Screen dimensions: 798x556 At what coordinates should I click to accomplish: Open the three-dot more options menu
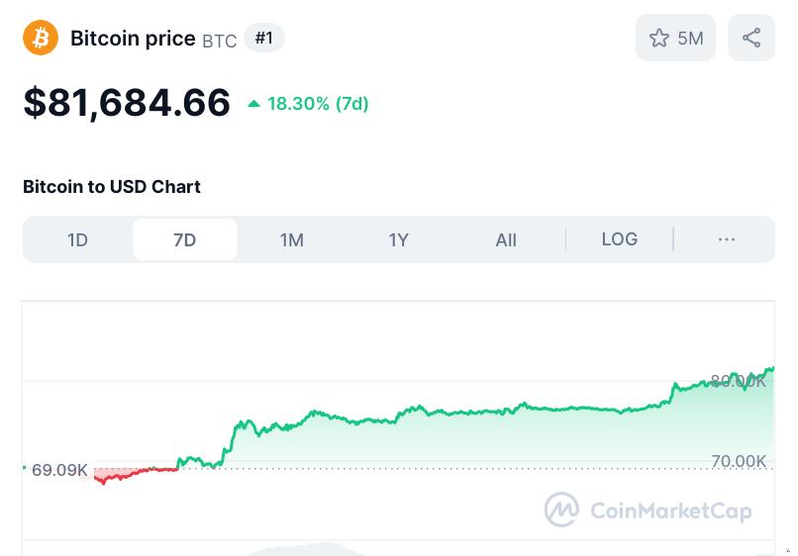726,239
